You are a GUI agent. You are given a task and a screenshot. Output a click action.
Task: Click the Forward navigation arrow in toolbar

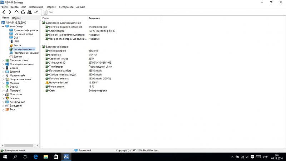point(10,12)
